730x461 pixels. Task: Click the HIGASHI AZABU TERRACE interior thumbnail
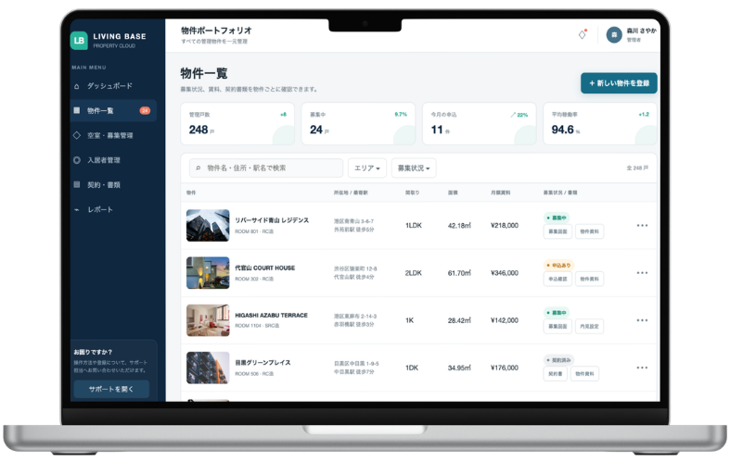208,320
